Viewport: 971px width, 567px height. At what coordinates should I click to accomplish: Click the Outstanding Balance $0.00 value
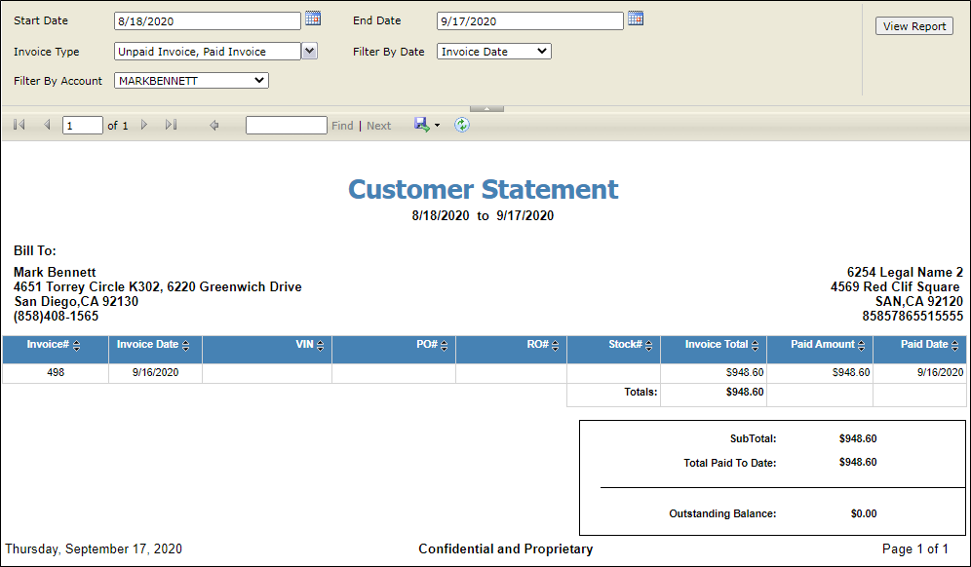pos(864,513)
